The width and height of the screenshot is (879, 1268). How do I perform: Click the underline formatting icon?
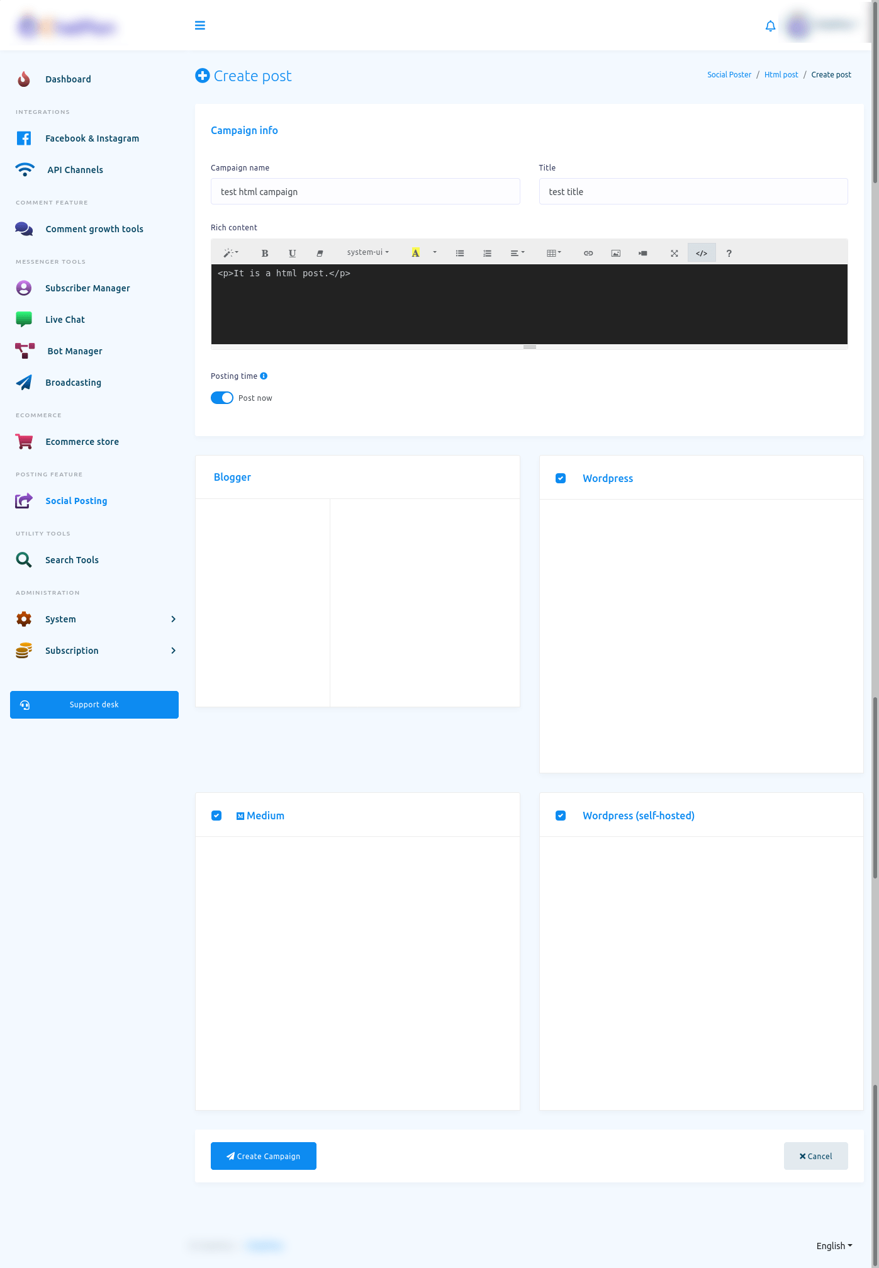pyautogui.click(x=292, y=254)
